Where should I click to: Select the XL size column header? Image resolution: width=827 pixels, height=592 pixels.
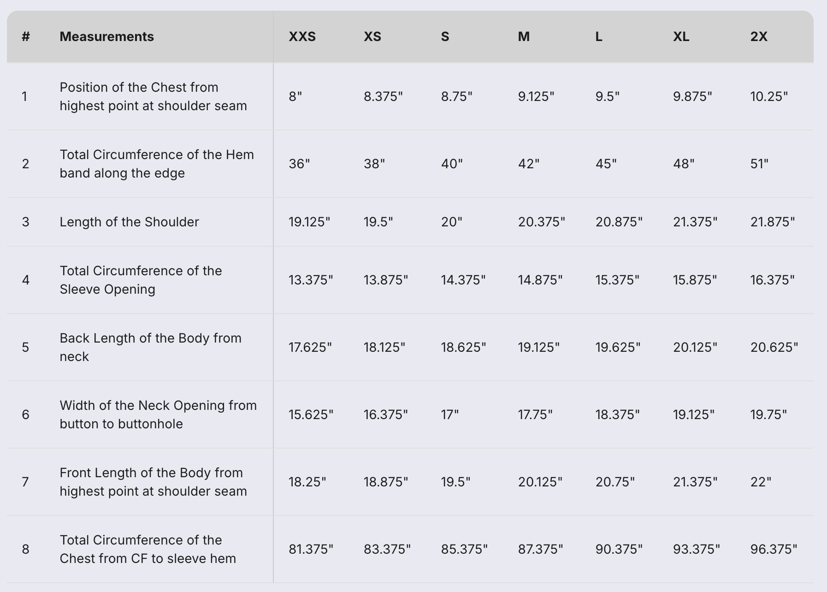(x=681, y=36)
